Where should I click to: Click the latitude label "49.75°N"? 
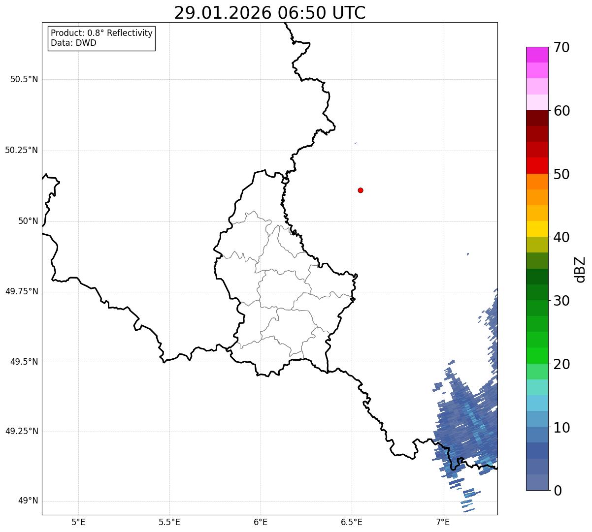click(22, 291)
